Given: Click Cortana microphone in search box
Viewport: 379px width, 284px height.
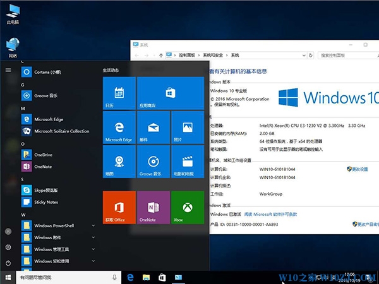Looking at the screenshot, I should click(114, 278).
